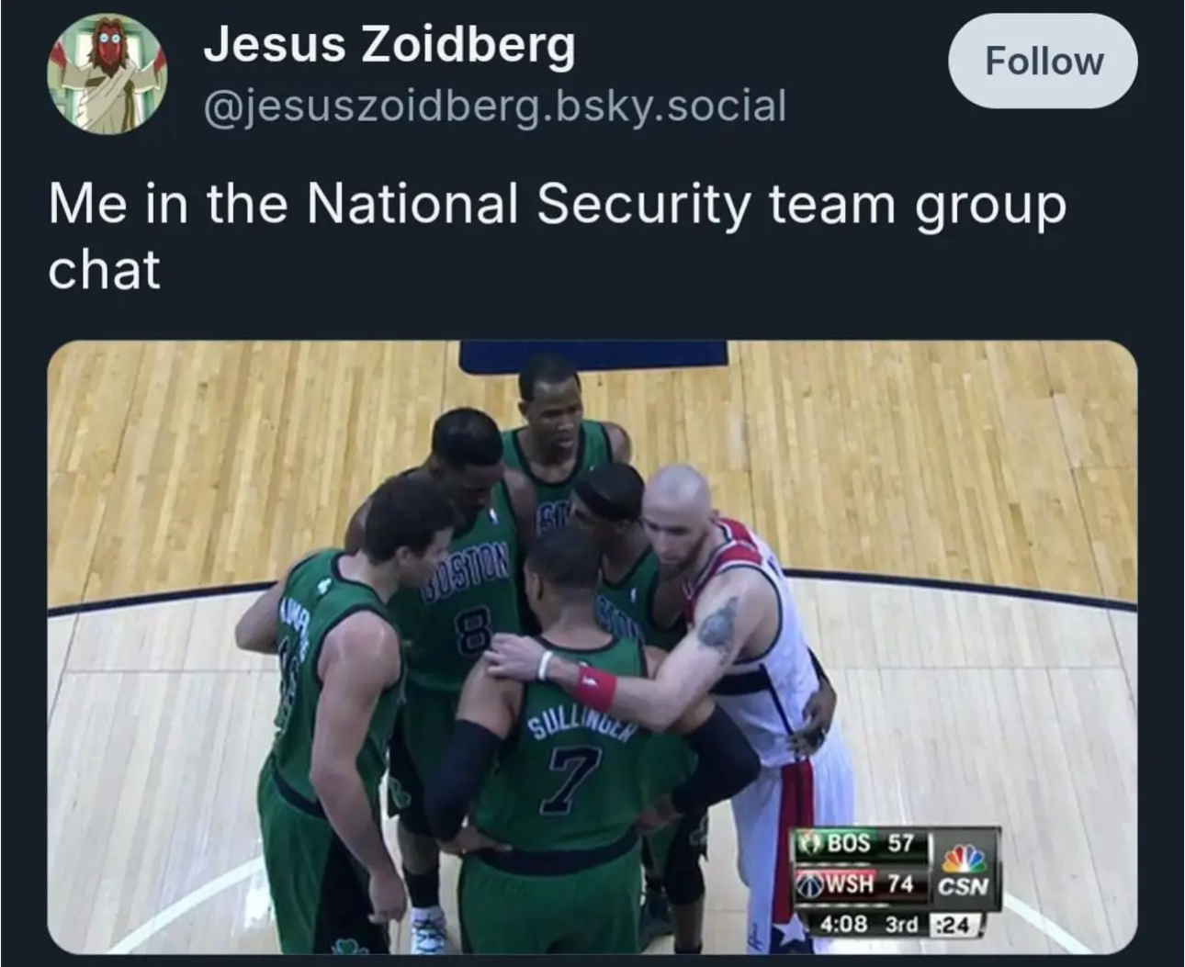Click the CSN network label
Image resolution: width=1185 pixels, height=967 pixels.
click(x=963, y=887)
